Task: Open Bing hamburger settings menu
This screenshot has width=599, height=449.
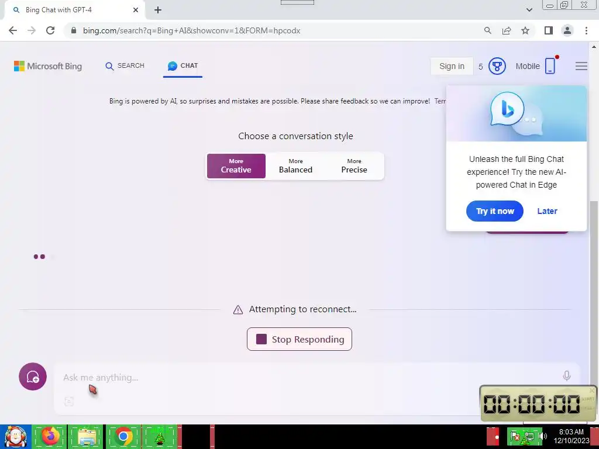Action: click(581, 66)
